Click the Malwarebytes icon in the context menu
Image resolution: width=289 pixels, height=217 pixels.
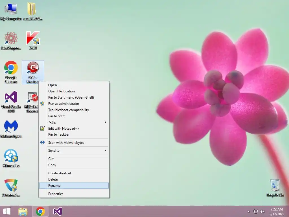coord(42,142)
